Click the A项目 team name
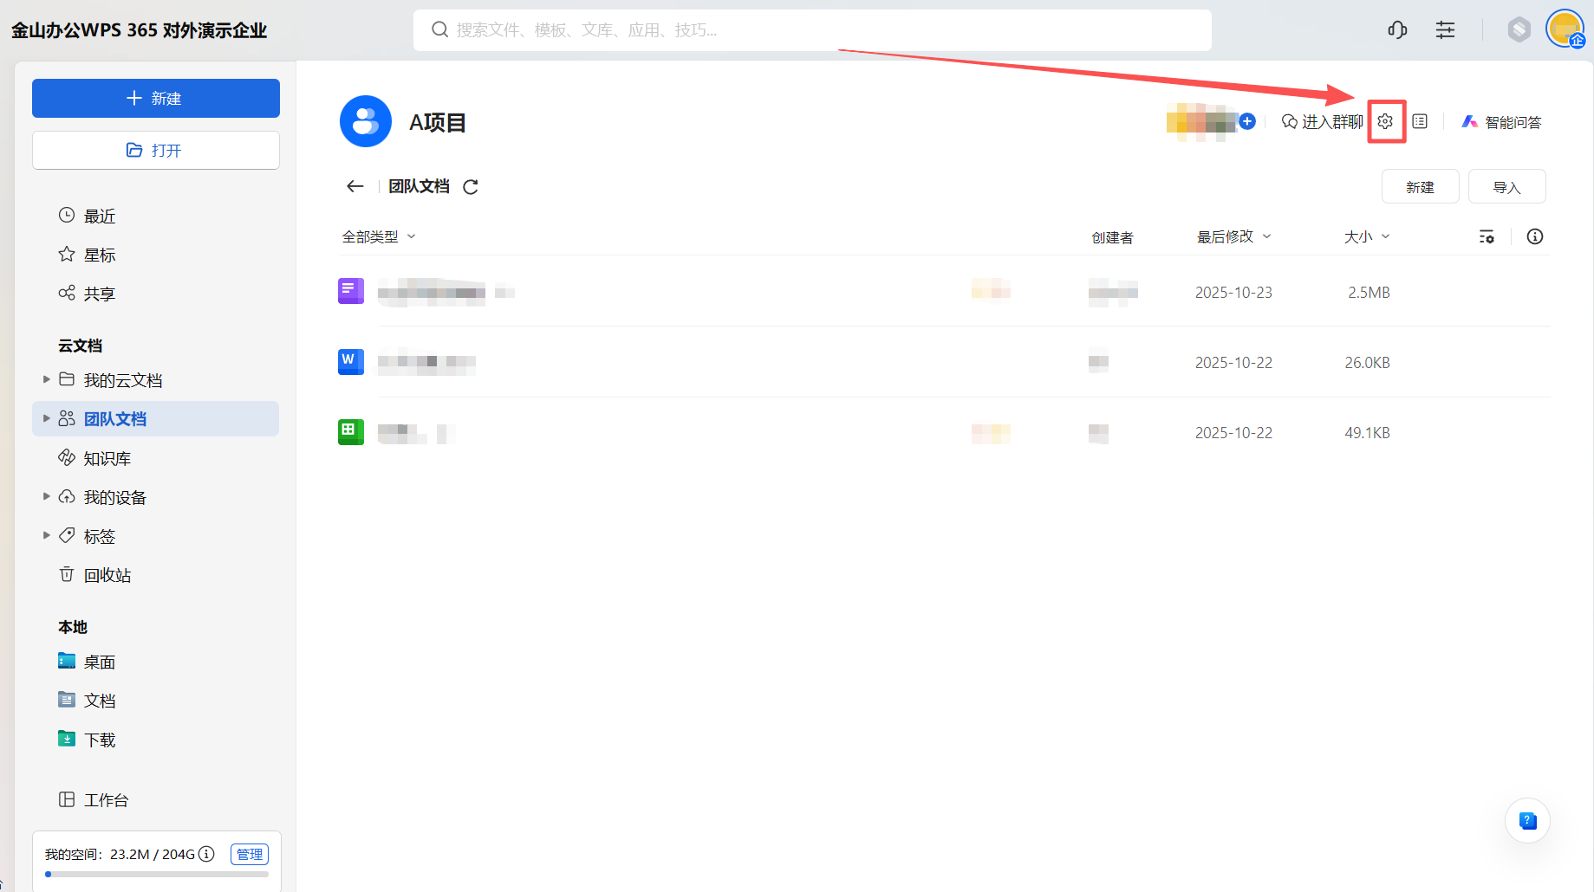This screenshot has width=1594, height=892. 438,122
